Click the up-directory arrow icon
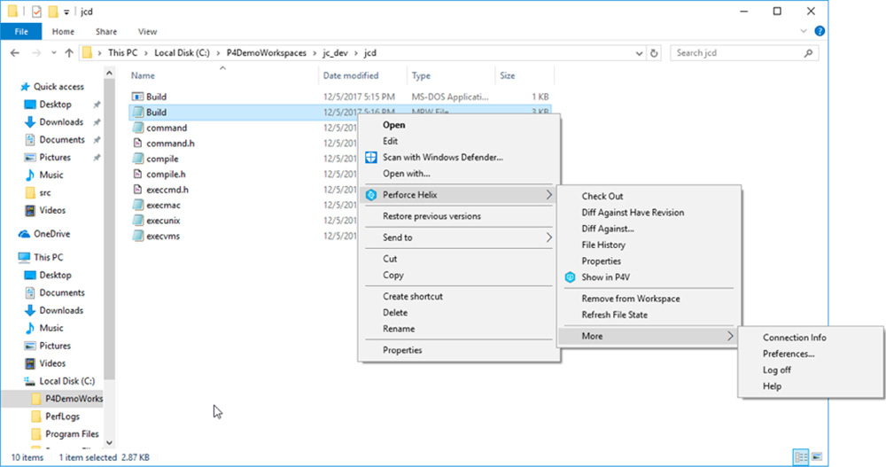Screen dimensions: 886x467 click(x=68, y=53)
